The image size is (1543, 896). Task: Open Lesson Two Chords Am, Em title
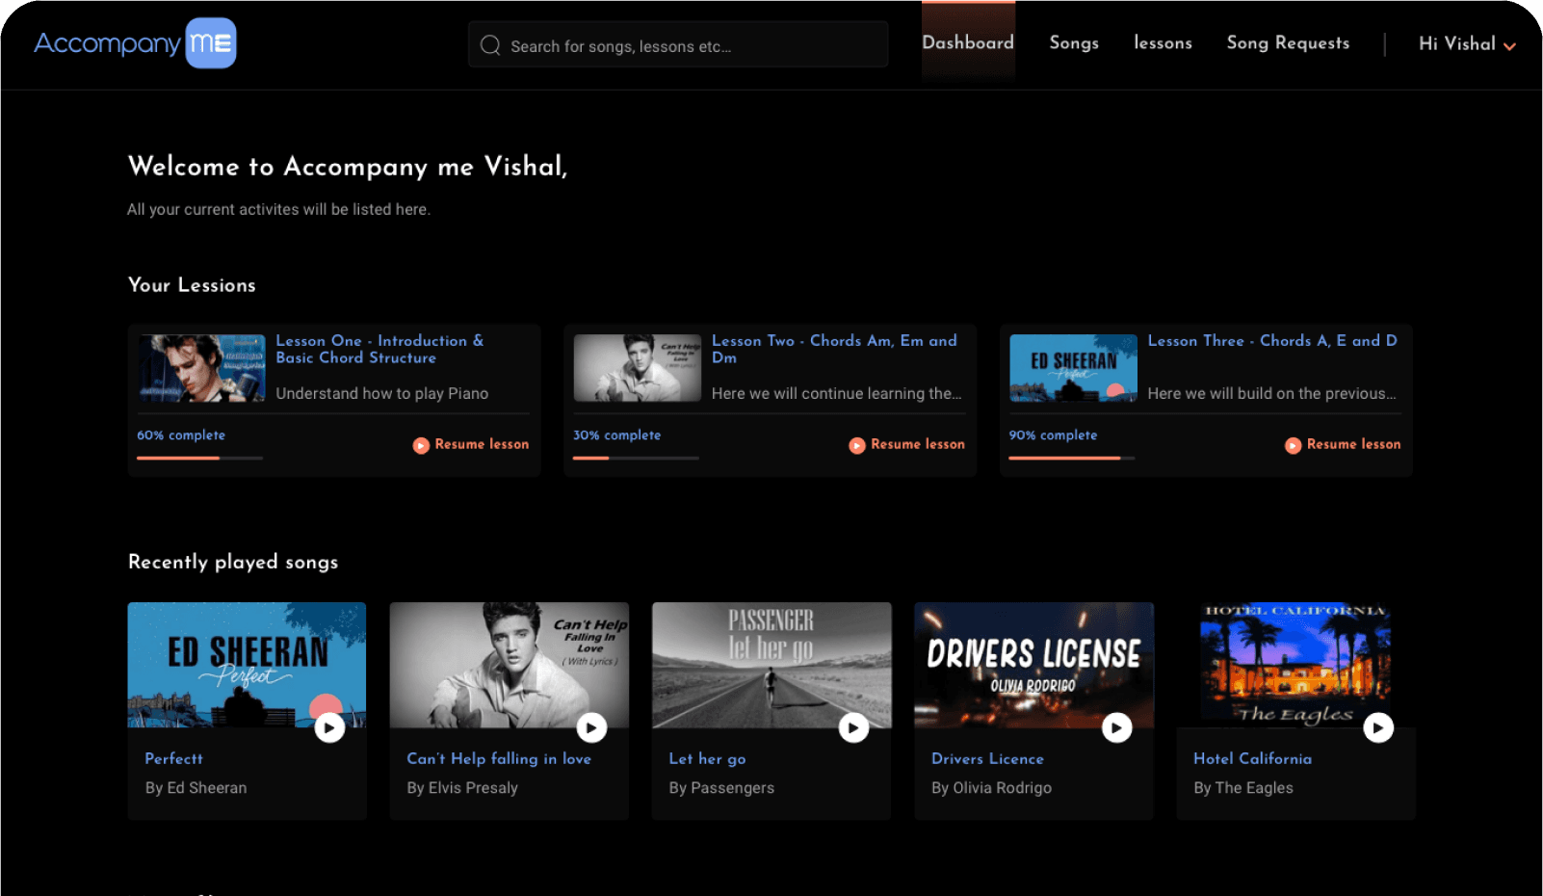tap(834, 349)
